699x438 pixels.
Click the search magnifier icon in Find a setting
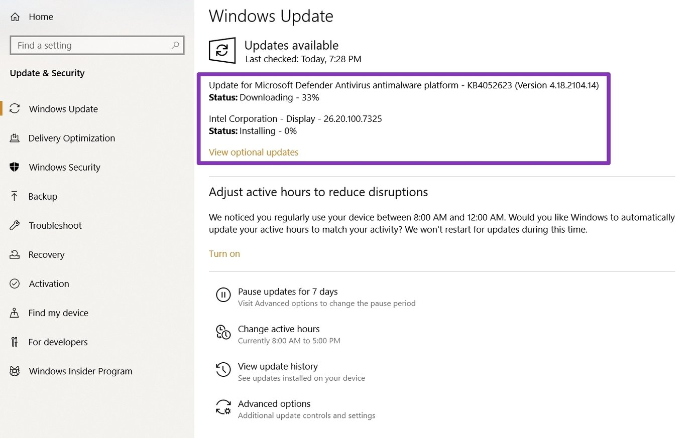pyautogui.click(x=175, y=45)
